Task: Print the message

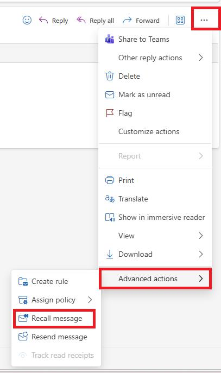Action: pyautogui.click(x=155, y=180)
